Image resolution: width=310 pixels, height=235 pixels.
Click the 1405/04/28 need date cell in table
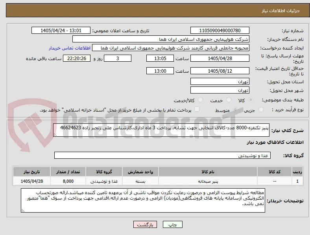click(x=31, y=181)
